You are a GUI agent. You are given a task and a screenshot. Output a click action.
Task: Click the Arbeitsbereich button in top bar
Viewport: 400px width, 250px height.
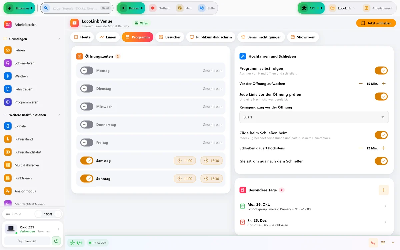[379, 8]
